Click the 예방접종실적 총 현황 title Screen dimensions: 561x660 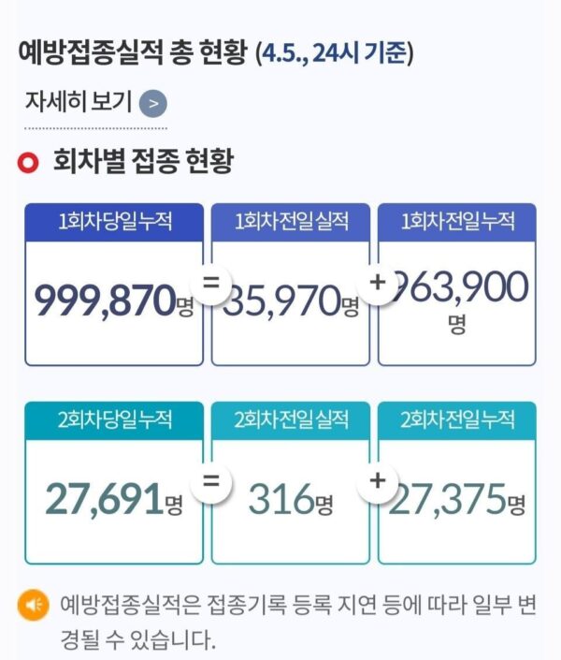click(133, 52)
